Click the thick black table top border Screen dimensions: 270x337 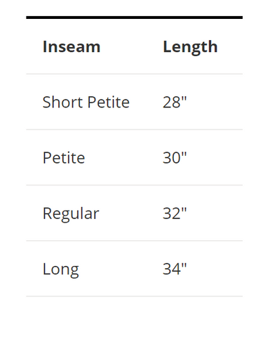pyautogui.click(x=135, y=18)
